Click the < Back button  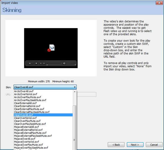[116, 145]
